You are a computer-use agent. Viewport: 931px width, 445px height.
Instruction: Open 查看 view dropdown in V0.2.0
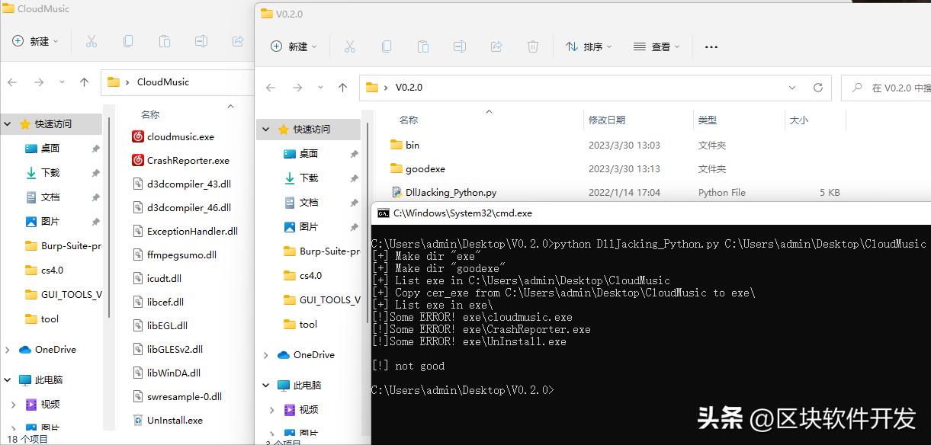pos(657,46)
